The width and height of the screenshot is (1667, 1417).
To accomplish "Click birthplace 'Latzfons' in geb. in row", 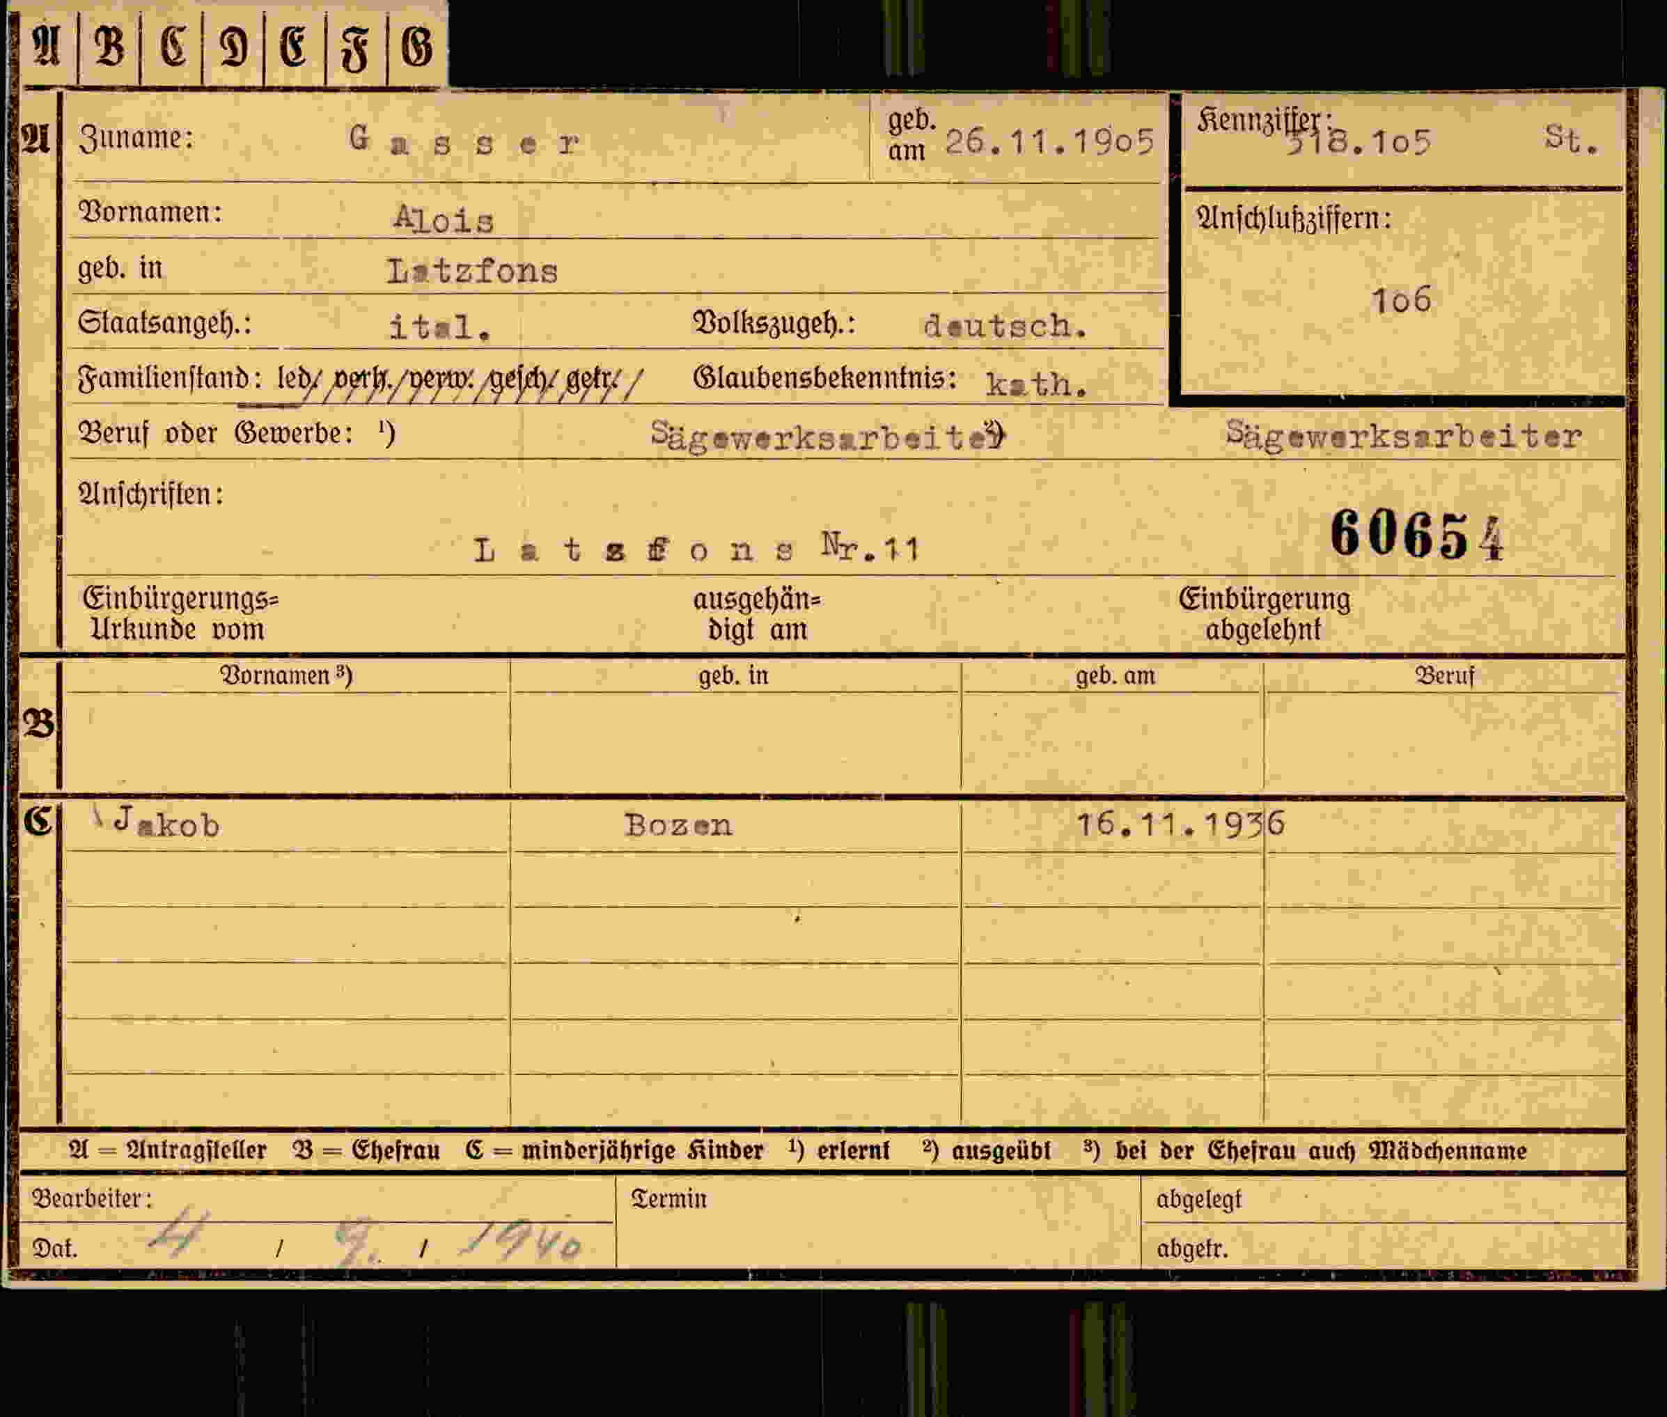I will [472, 271].
